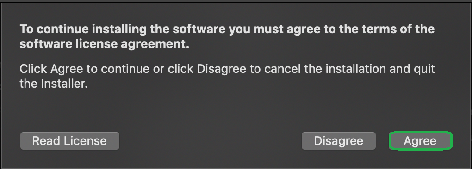
Task: Accept the software license agreement terms
Action: tap(421, 141)
